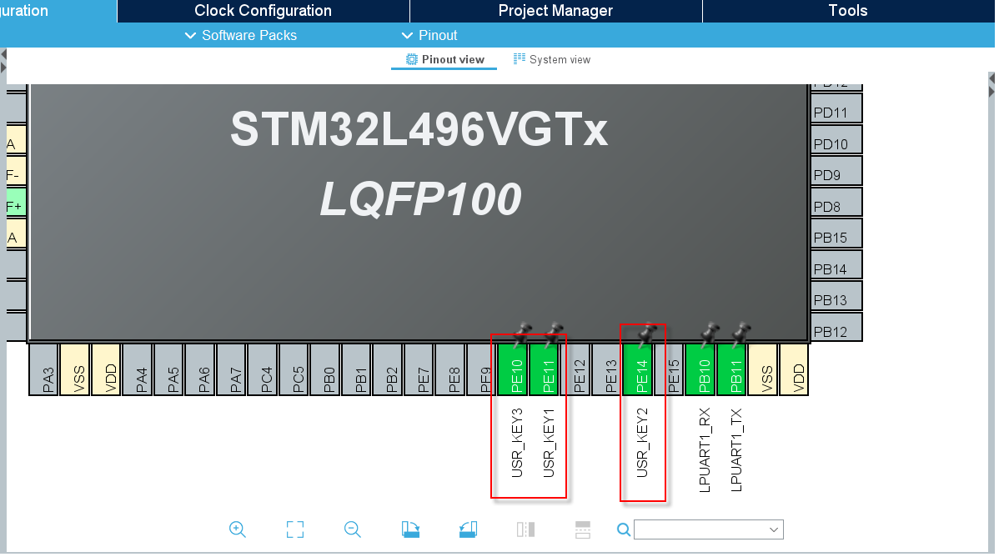
Task: Click pin PC5 on bottom row
Action: (295, 370)
